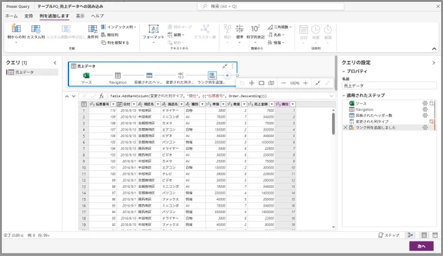The height and width of the screenshot is (256, 443).
Task: Click the table-options icon at the grid corner
Action: 83,104
